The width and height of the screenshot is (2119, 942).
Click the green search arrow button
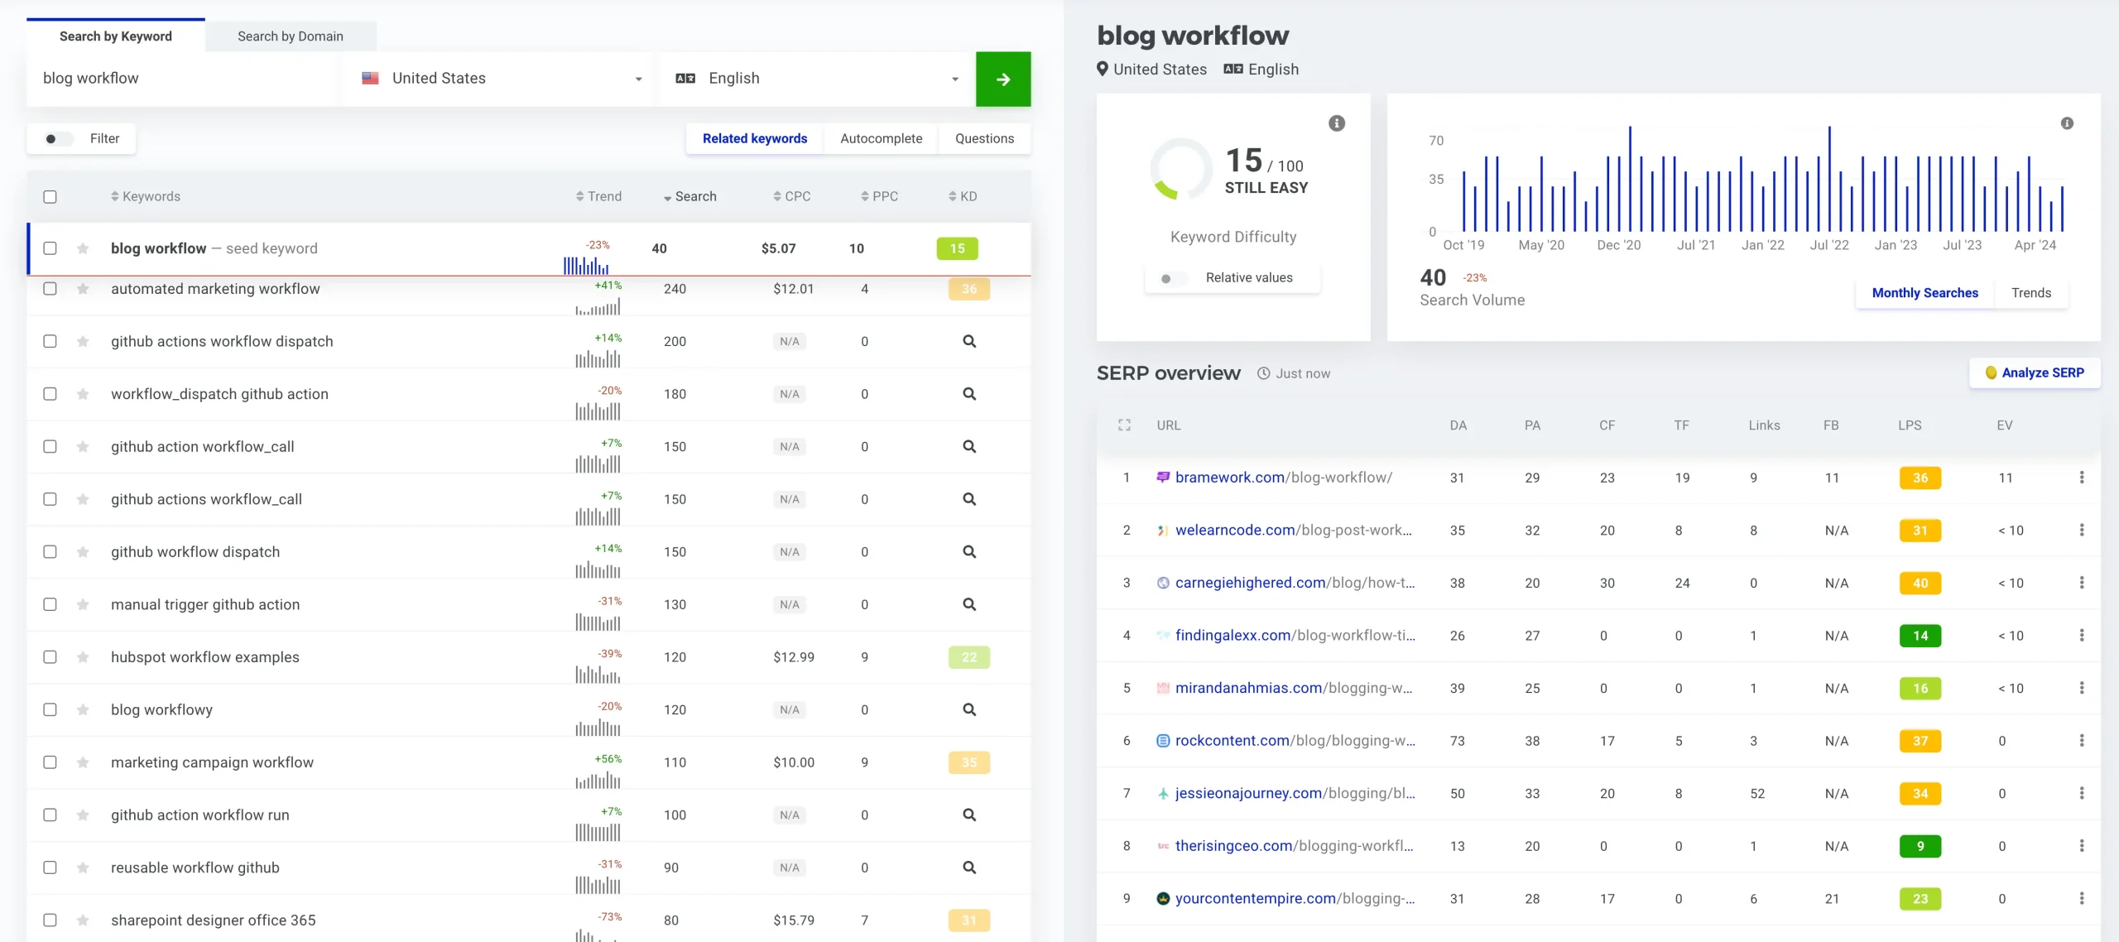(x=1002, y=79)
